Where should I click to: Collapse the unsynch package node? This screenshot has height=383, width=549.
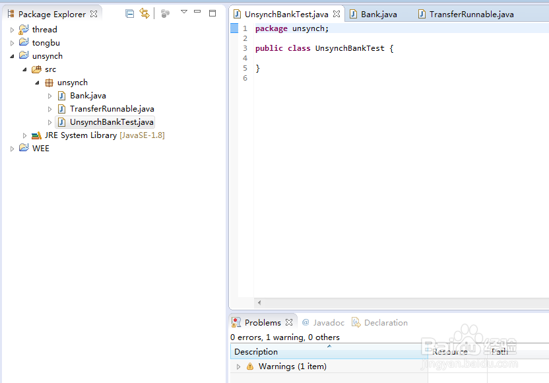[37, 83]
